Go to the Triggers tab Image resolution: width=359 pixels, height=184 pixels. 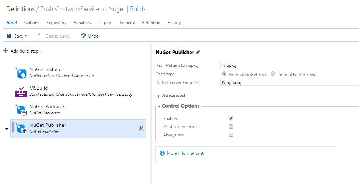click(x=105, y=23)
